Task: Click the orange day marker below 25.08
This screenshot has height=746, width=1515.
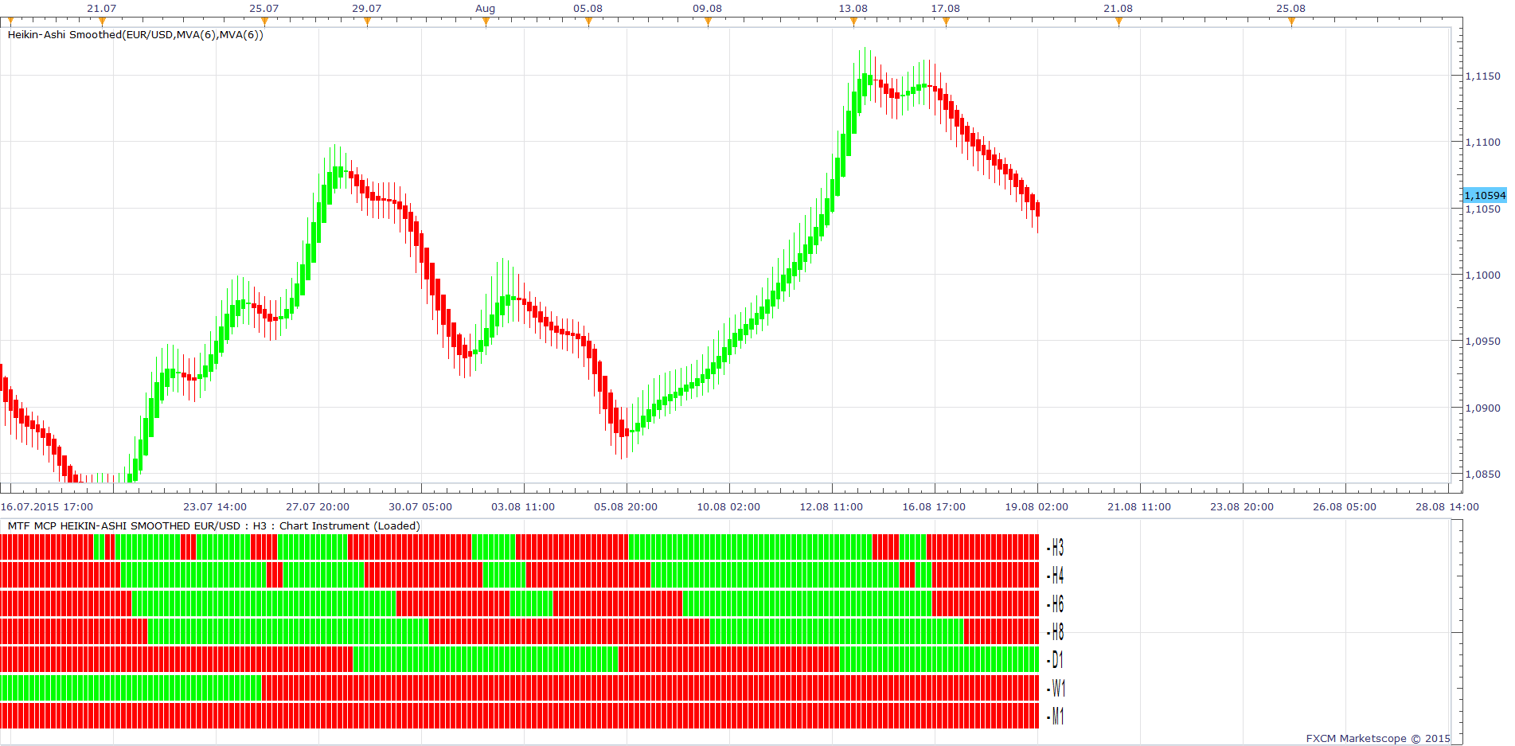Action: (x=1291, y=21)
